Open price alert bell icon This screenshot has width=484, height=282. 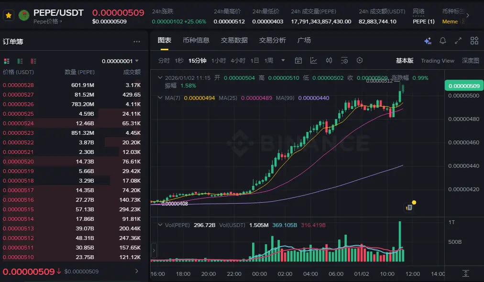tap(443, 41)
